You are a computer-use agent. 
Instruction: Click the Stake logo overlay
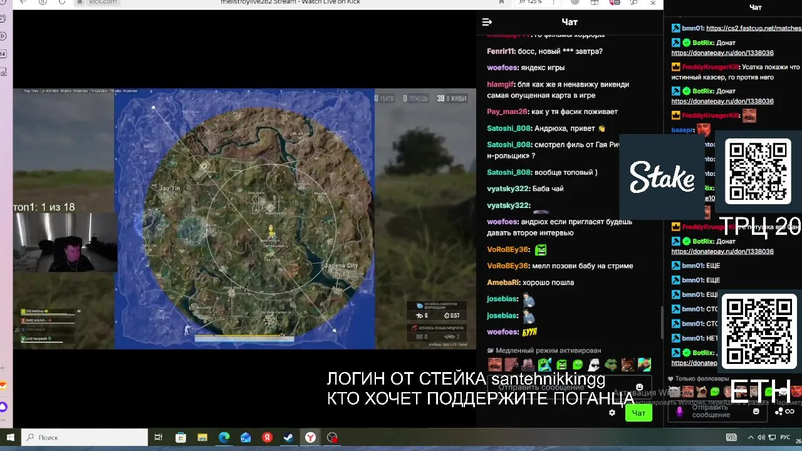tap(662, 177)
